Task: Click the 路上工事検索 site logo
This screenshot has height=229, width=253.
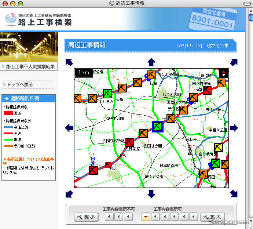Action: (38, 20)
